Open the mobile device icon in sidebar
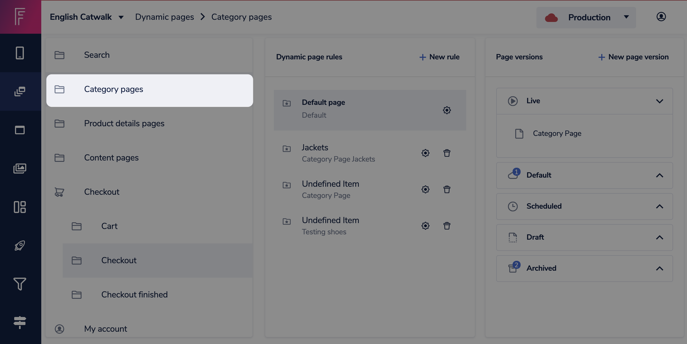This screenshot has height=344, width=687. [20, 53]
